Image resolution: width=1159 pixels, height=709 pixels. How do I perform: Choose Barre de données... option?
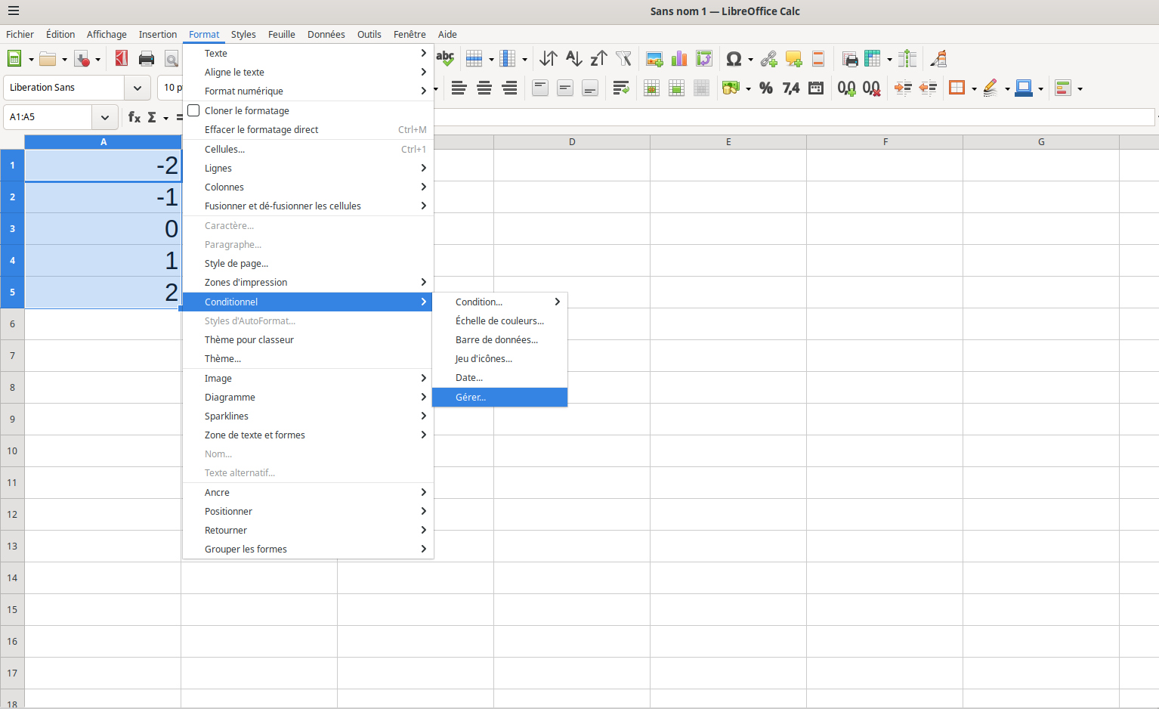[496, 339]
